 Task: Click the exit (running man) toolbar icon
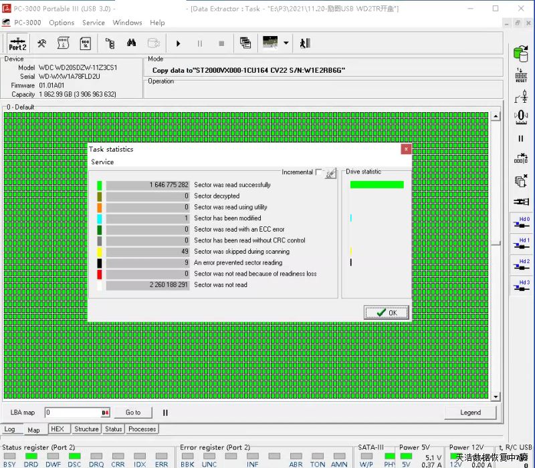coord(305,43)
